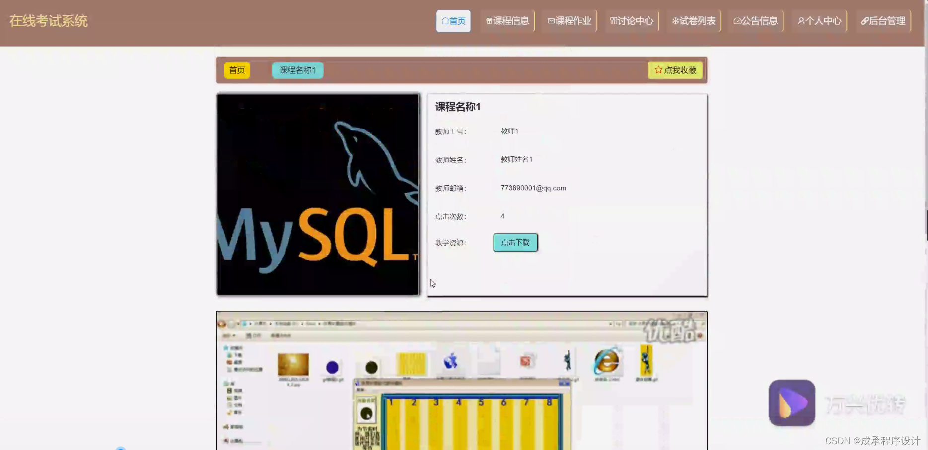Open 后台管理 link in navbar
The image size is (928, 450).
(883, 21)
